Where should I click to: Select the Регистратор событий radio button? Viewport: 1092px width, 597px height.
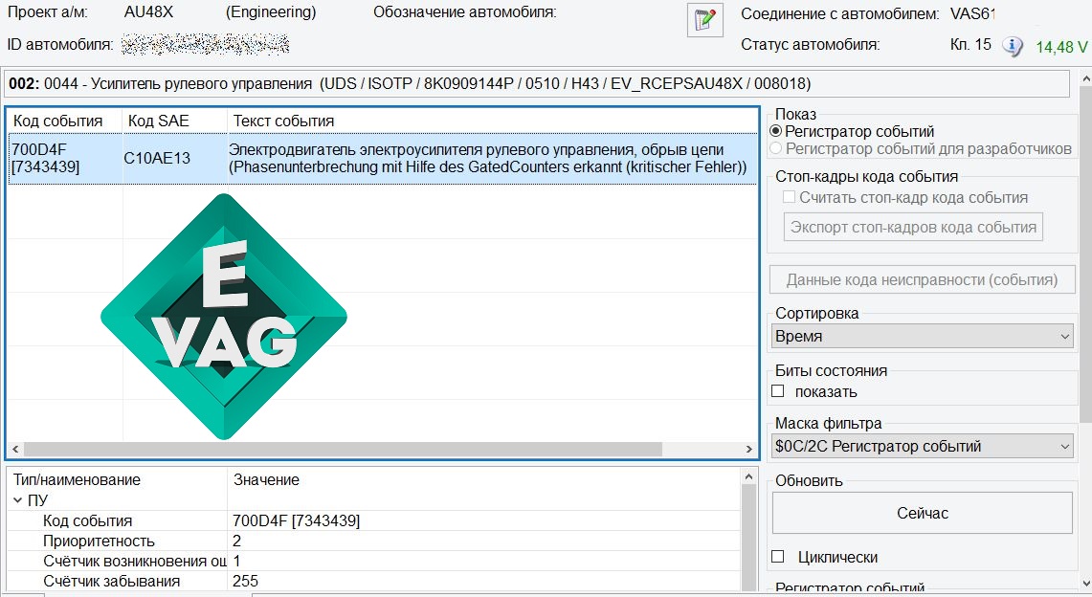tap(775, 131)
